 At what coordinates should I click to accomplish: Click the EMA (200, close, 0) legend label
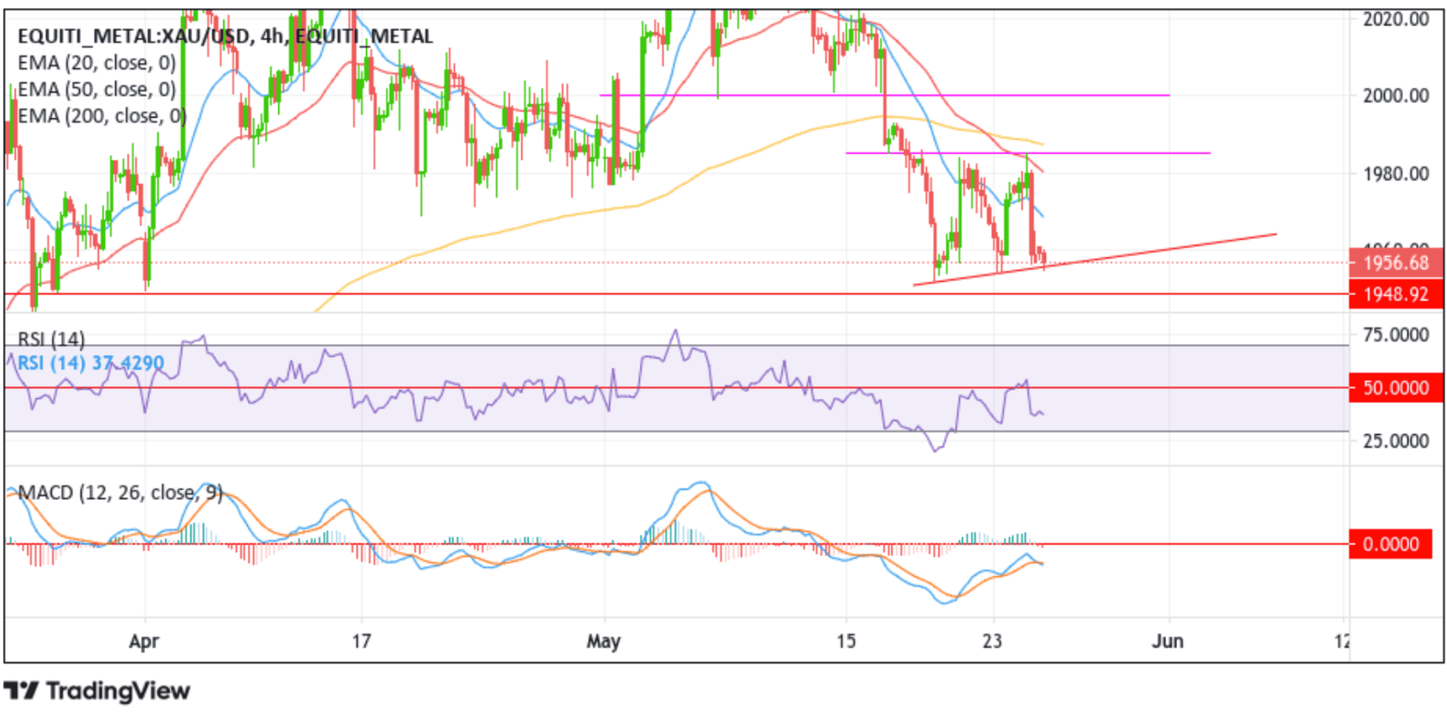(101, 116)
